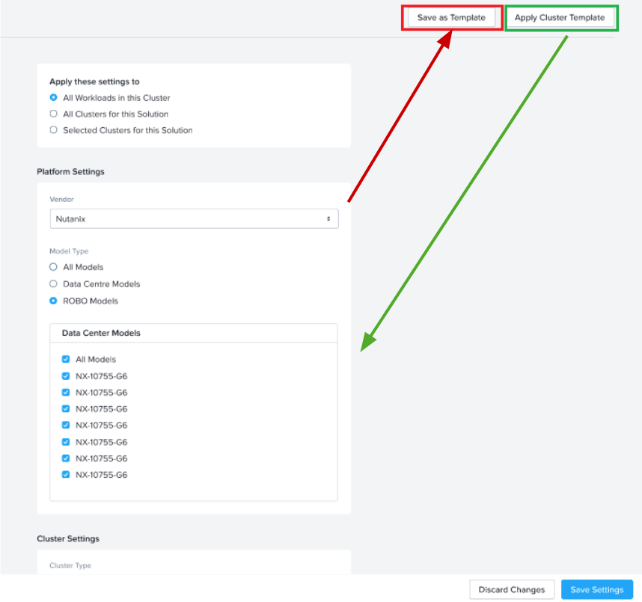The width and height of the screenshot is (642, 602).
Task: Click the Save as Template button
Action: (452, 18)
